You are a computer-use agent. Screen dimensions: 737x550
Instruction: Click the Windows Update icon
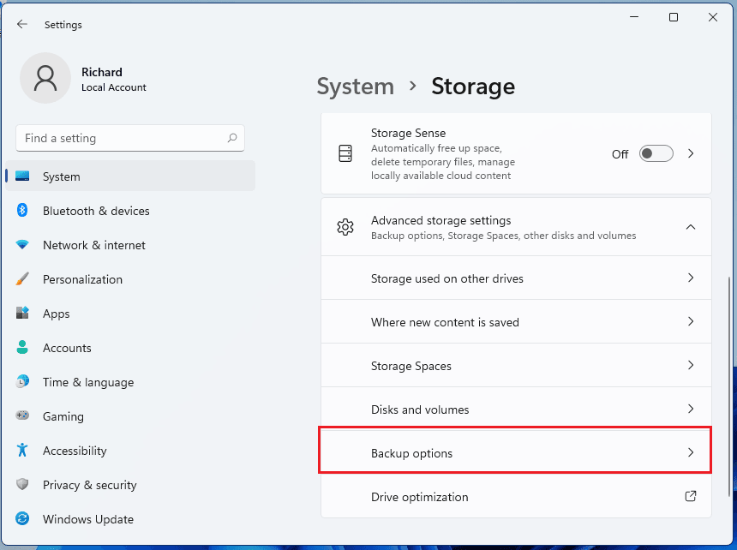[x=23, y=519]
